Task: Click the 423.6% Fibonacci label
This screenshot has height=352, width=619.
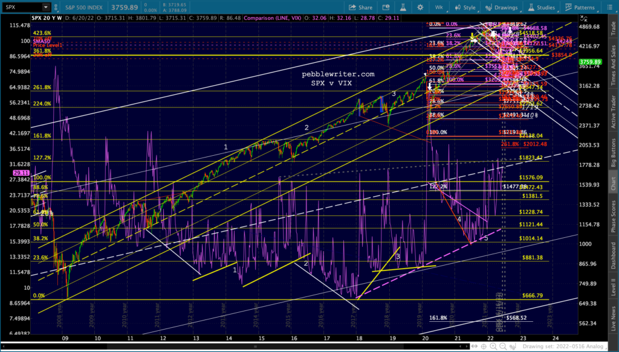Action: (42, 33)
